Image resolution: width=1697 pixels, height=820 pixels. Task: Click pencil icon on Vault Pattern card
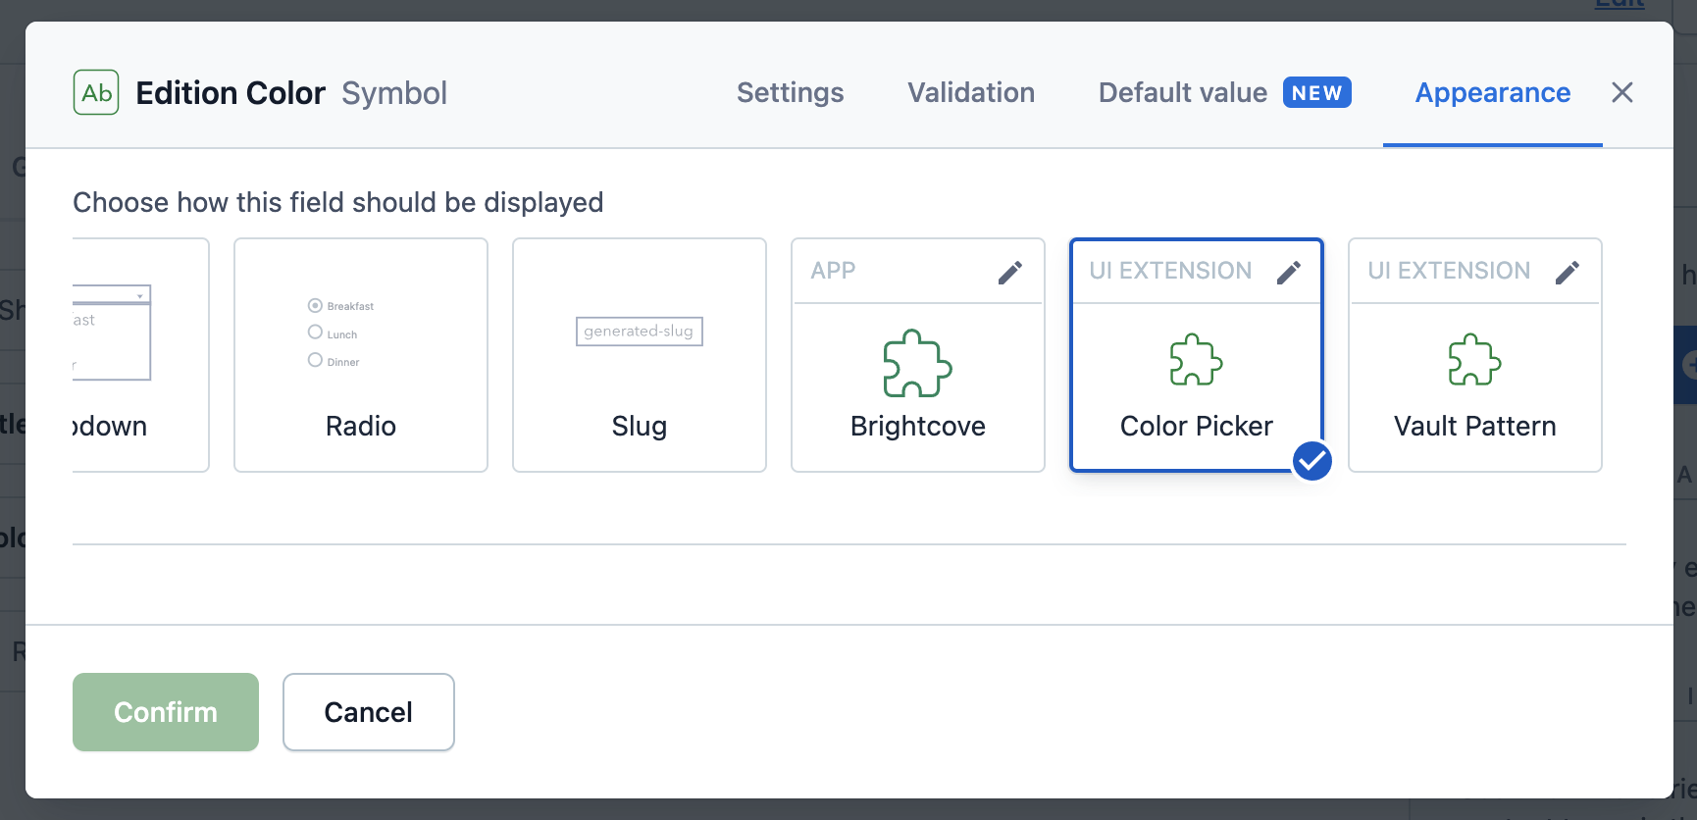(x=1568, y=272)
